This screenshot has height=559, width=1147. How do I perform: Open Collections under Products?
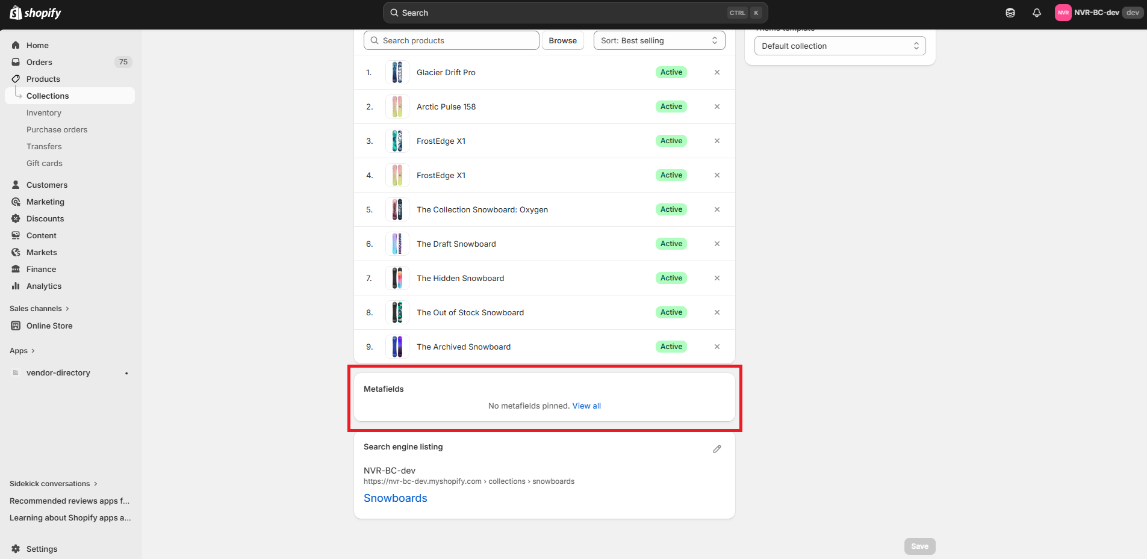pos(70,96)
